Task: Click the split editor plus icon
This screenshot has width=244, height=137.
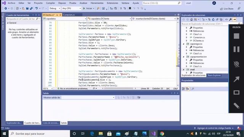Action: tap(178, 19)
